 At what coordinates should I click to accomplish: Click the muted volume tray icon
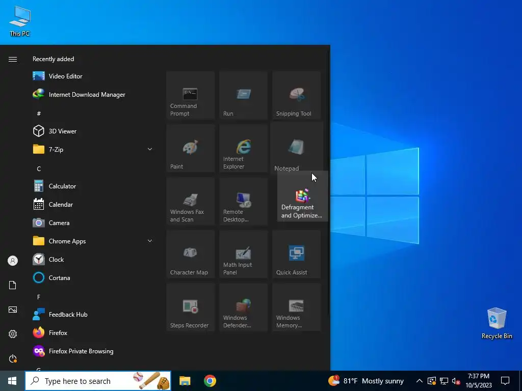tap(456, 381)
